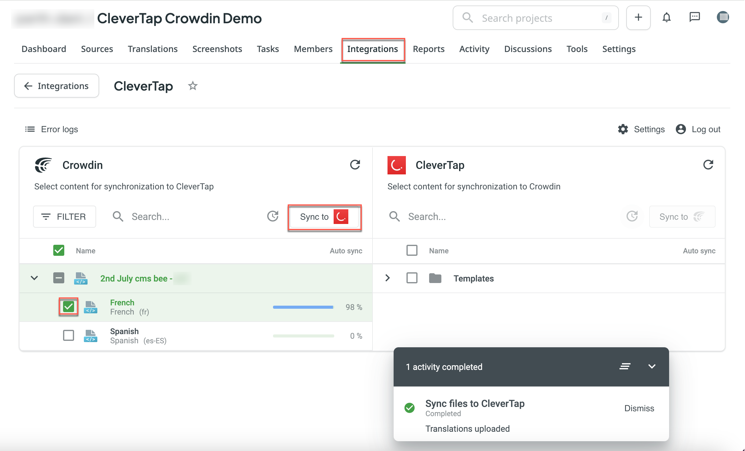
Task: Click the Templates folder icon
Action: pos(435,278)
